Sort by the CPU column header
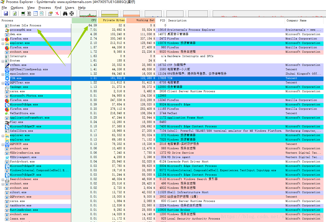Screen dimensions: 326x222 pos(84,20)
